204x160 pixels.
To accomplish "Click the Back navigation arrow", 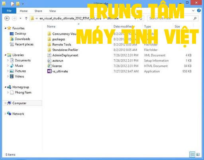I will click(x=7, y=18).
